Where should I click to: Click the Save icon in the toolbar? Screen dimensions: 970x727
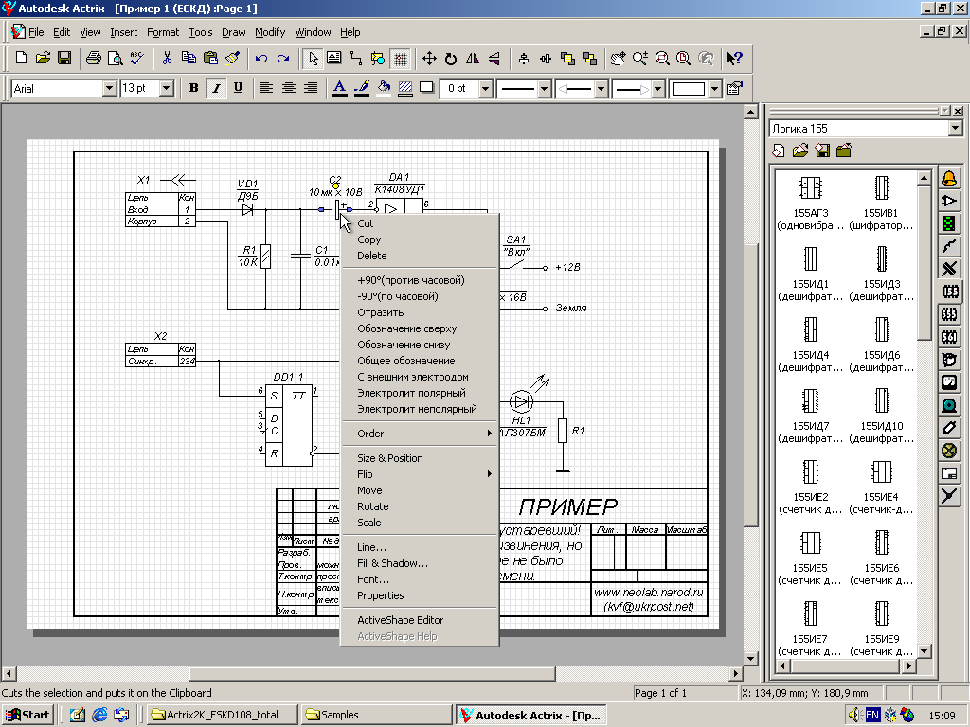pos(64,59)
